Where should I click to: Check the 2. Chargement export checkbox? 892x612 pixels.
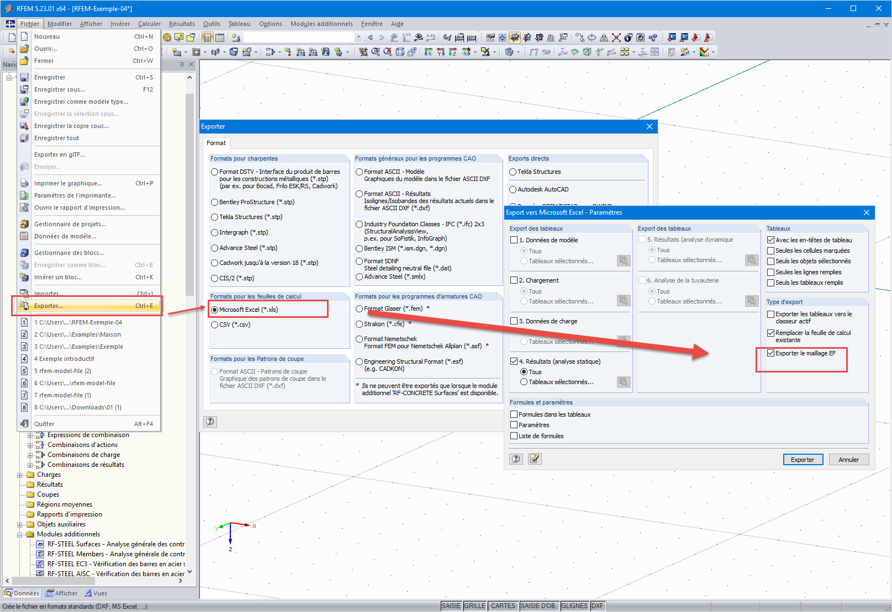tap(514, 280)
